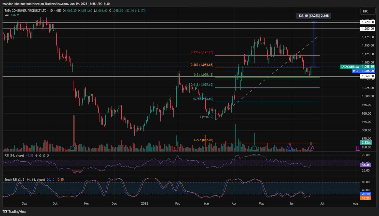
Task: Click the Dec label on time axis
Action: pos(114,204)
